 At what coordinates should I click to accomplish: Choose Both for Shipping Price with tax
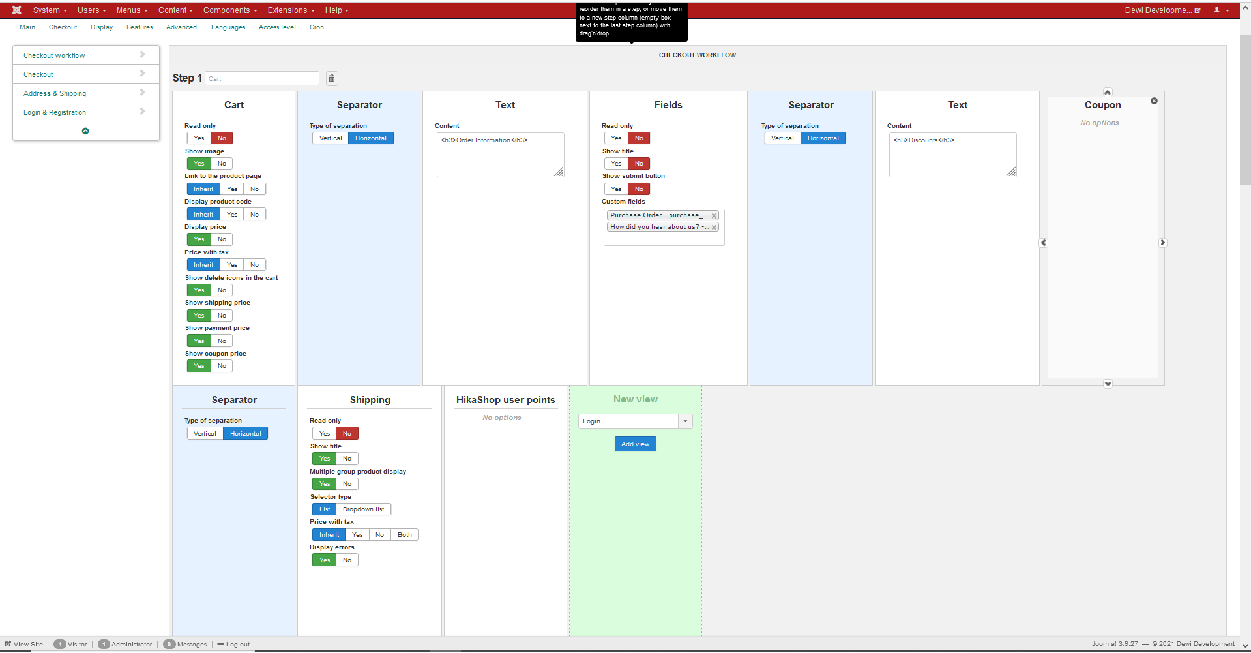coord(405,535)
